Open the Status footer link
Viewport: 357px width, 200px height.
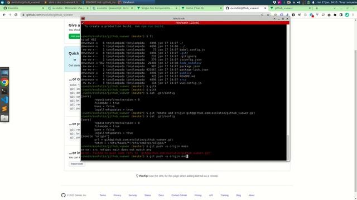tap(147, 195)
